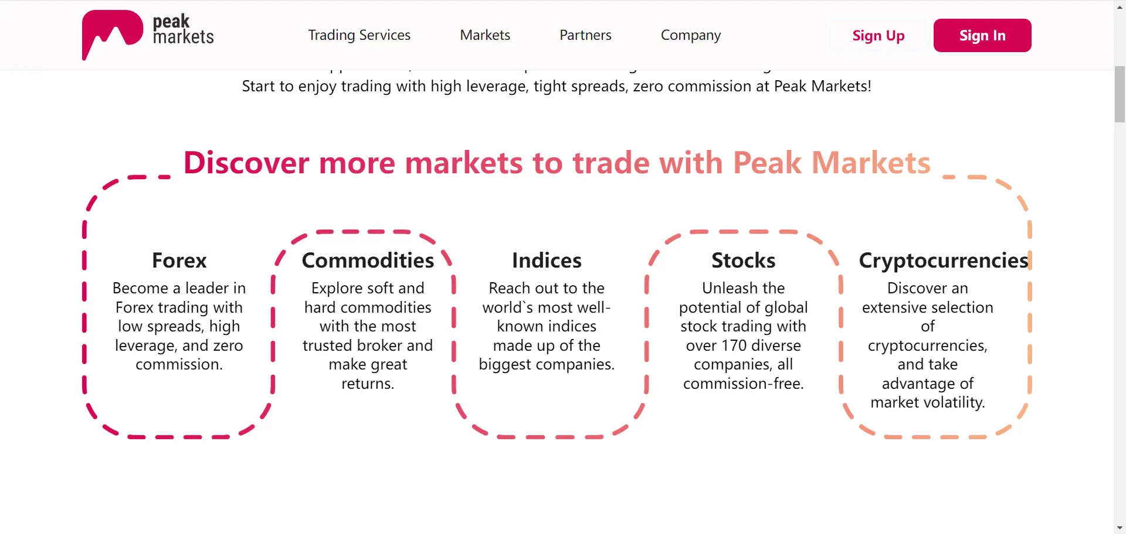Screen dimensions: 1126x534
Task: Expand the Partners navigation item
Action: pos(585,35)
